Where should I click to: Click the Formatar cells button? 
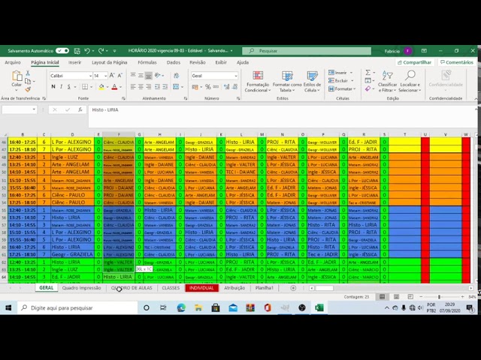click(342, 89)
